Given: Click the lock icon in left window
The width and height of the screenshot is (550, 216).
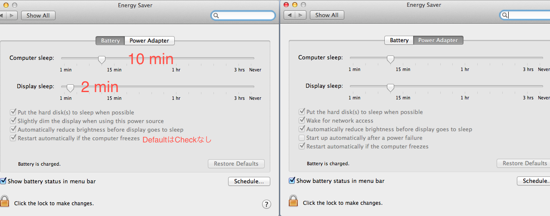Looking at the screenshot, I should [x=5, y=201].
